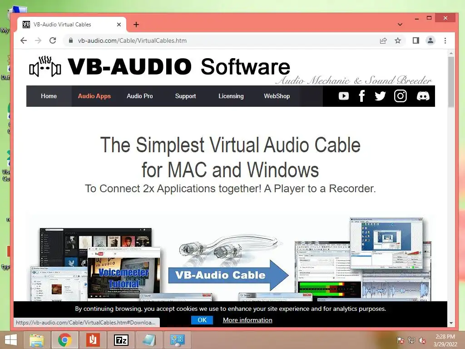
Task: Open the Chrome side panel icon
Action: (416, 40)
